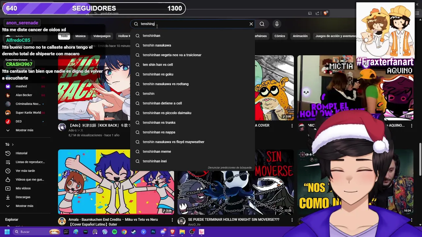This screenshot has height=237, width=422.
Task: Open Steam from the taskbar
Action: click(134, 232)
